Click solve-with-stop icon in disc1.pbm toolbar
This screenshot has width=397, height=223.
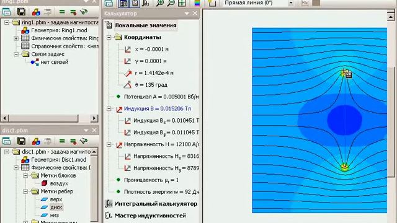pos(73,141)
